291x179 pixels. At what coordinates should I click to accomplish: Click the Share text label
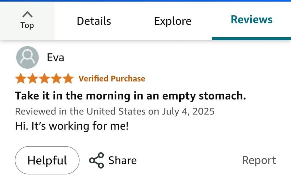(x=122, y=160)
